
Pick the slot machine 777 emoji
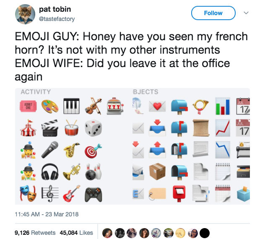115,106
